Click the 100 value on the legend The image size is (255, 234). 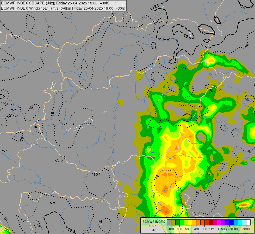[171, 229]
